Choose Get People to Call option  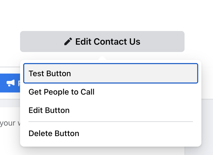pos(110,92)
